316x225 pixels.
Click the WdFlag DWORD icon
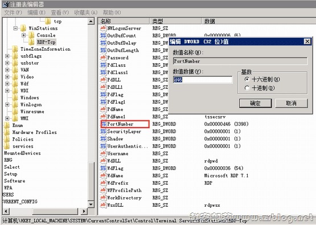click(x=103, y=168)
